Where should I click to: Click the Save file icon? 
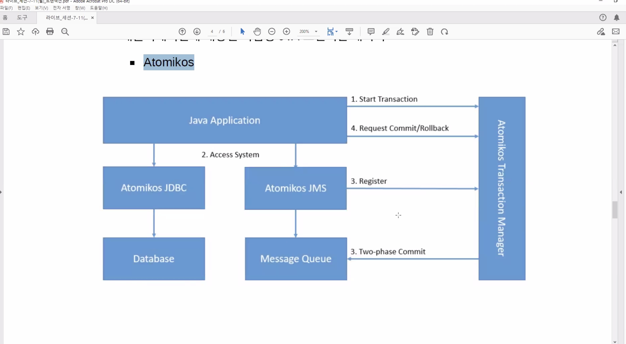click(x=6, y=32)
